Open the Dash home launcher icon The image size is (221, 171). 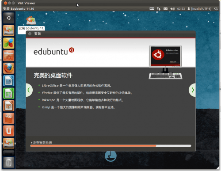[x=9, y=18]
